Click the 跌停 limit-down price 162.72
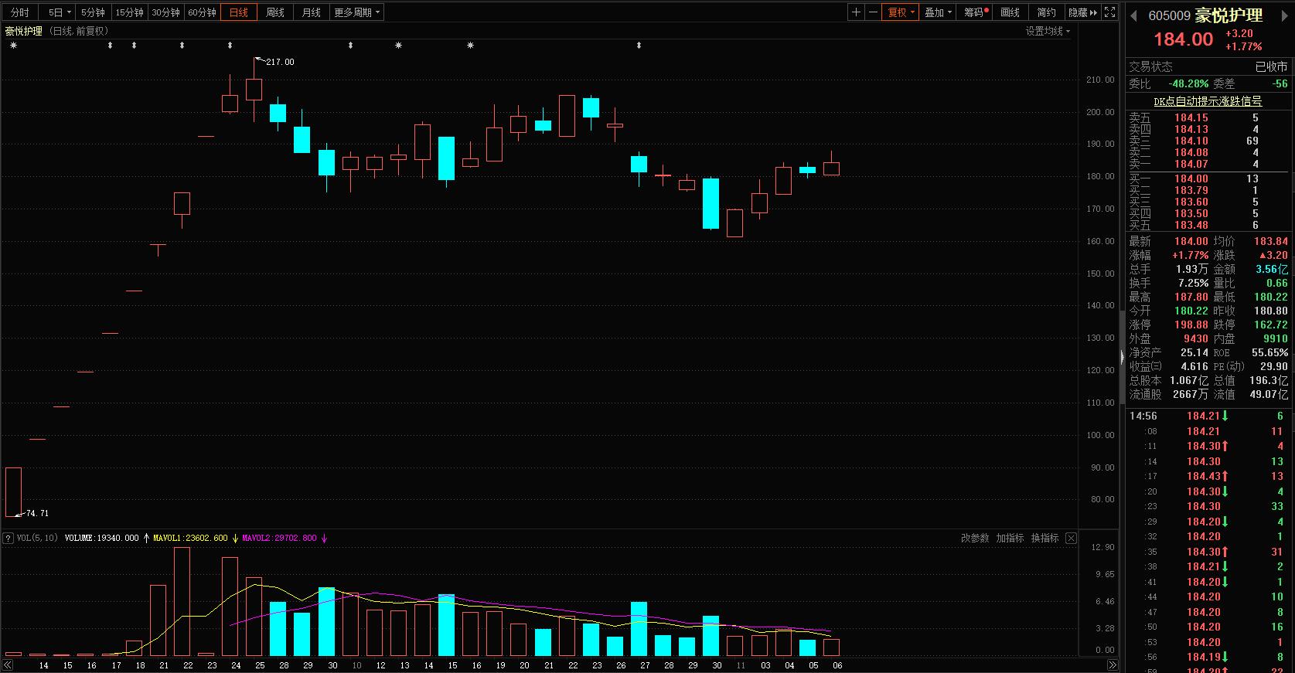Image resolution: width=1295 pixels, height=673 pixels. click(1271, 325)
